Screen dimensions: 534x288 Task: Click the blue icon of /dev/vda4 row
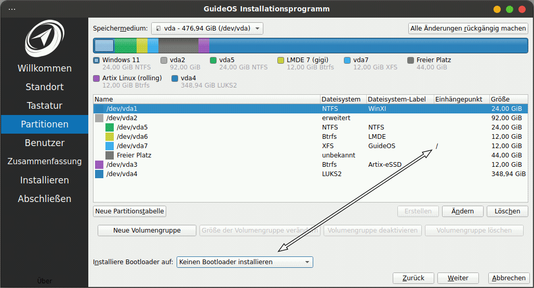coord(99,174)
